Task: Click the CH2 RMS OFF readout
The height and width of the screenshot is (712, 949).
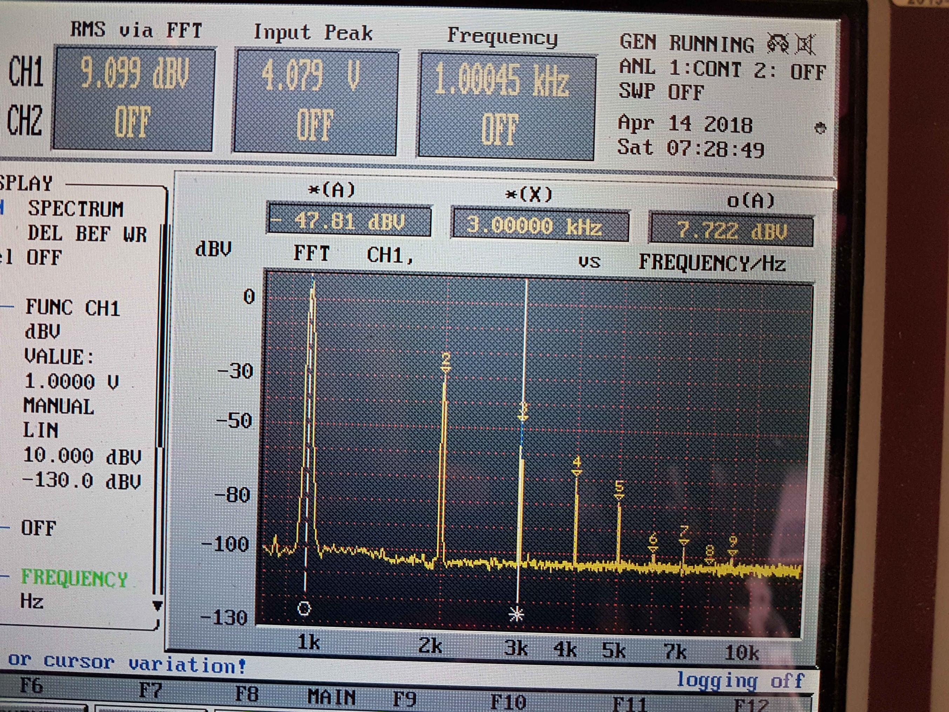Action: coord(132,122)
